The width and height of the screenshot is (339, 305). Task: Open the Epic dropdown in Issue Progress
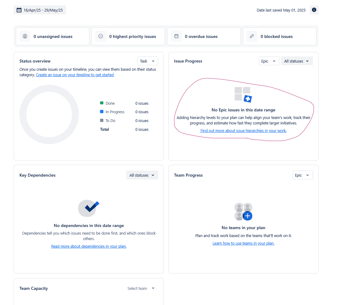click(269, 61)
